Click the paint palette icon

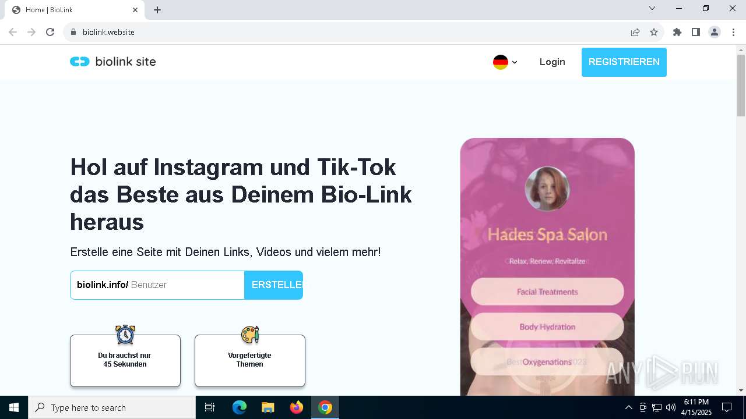(250, 335)
